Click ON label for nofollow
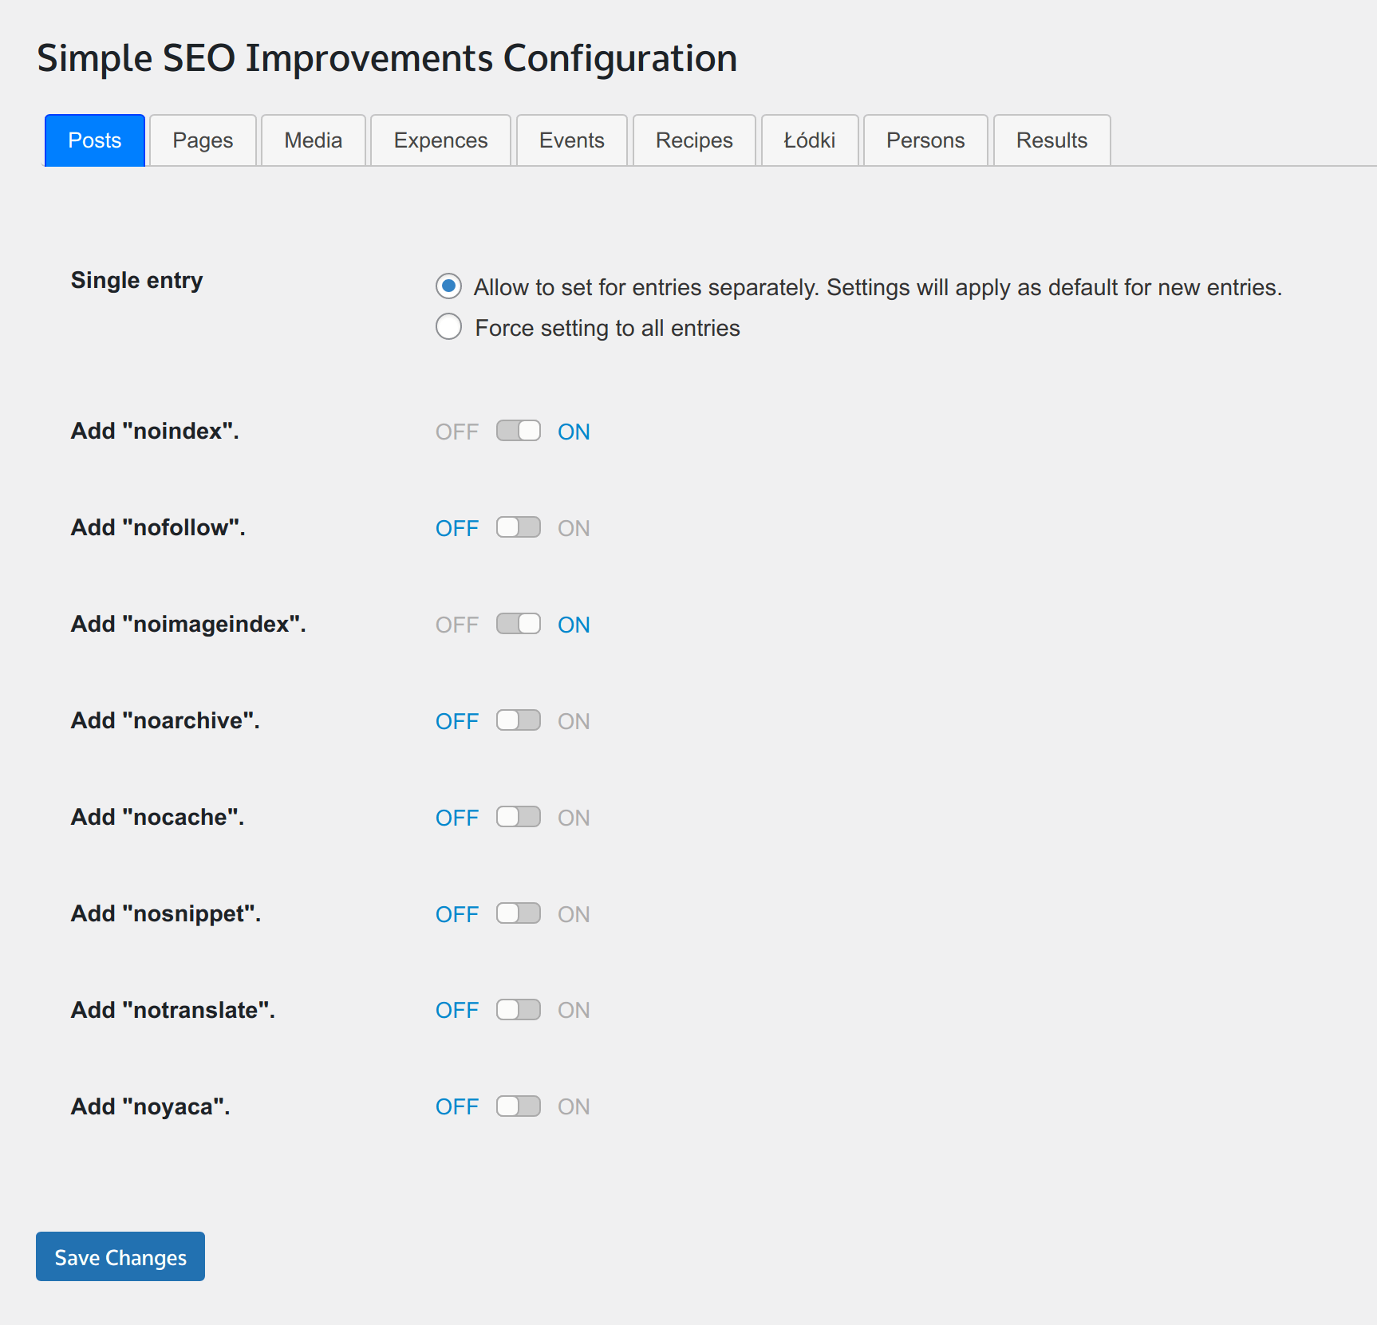This screenshot has height=1325, width=1377. 574,528
